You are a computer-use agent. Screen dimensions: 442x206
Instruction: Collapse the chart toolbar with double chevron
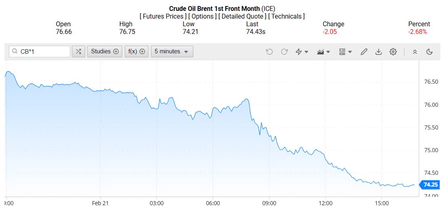pyautogui.click(x=415, y=52)
